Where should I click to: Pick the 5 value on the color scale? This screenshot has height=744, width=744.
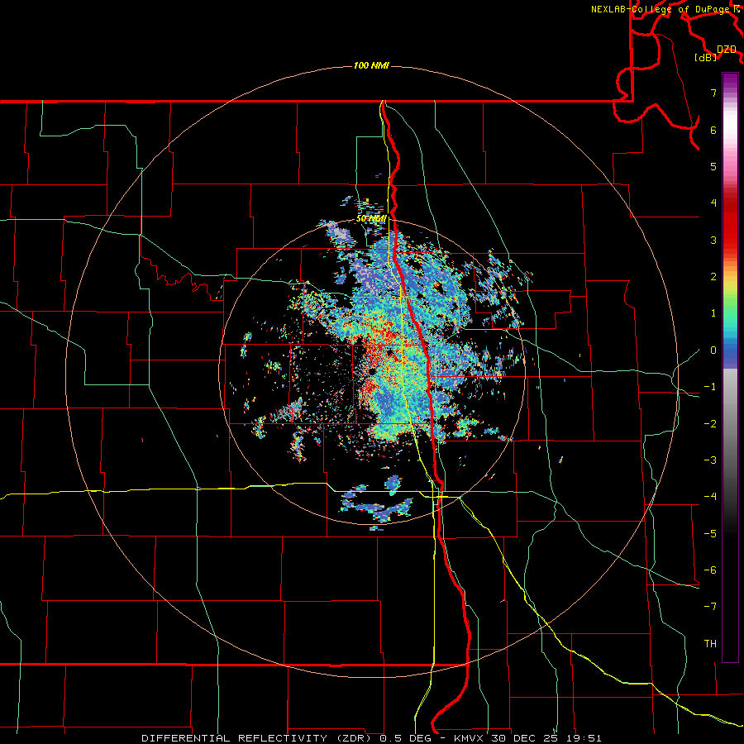coord(713,166)
